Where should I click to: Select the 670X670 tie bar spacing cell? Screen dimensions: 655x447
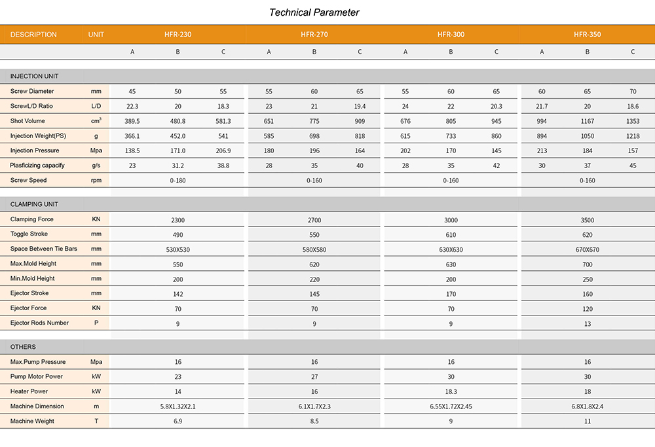tap(587, 250)
